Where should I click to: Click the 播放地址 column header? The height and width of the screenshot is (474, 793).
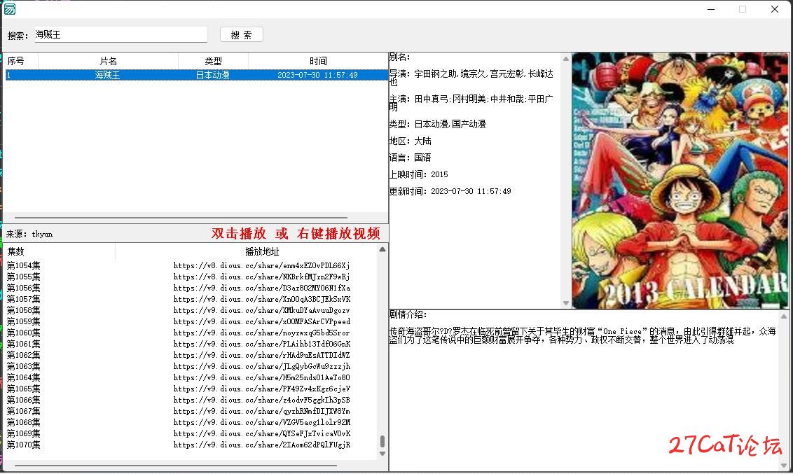262,251
